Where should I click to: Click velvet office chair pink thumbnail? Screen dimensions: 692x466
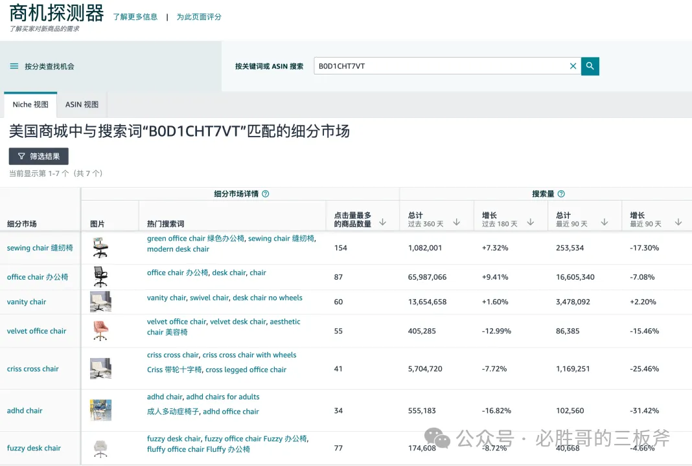100,331
